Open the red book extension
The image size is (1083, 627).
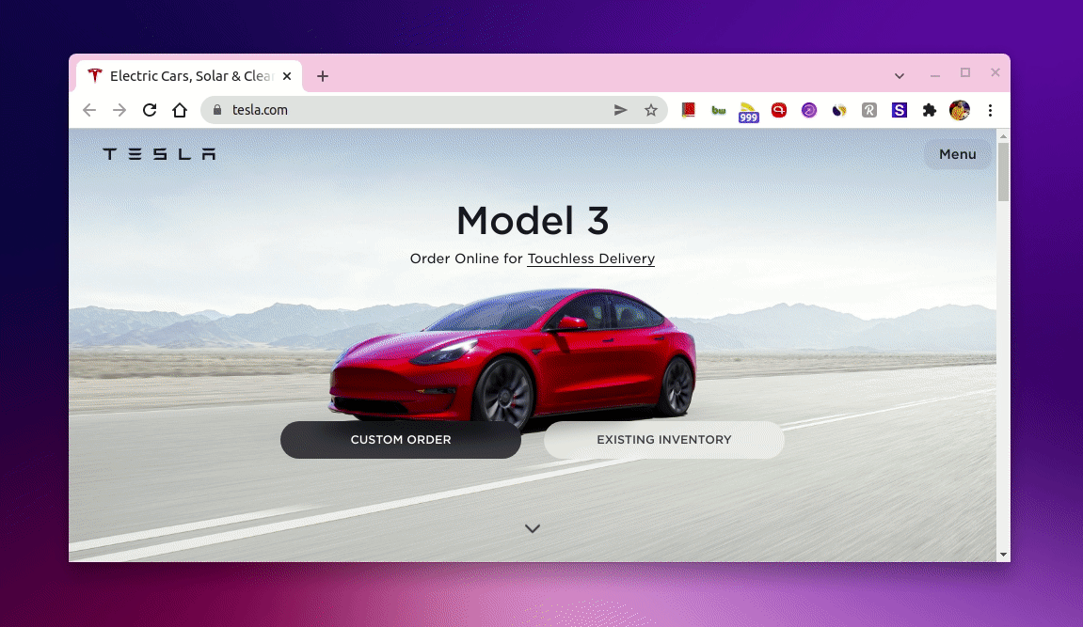688,110
